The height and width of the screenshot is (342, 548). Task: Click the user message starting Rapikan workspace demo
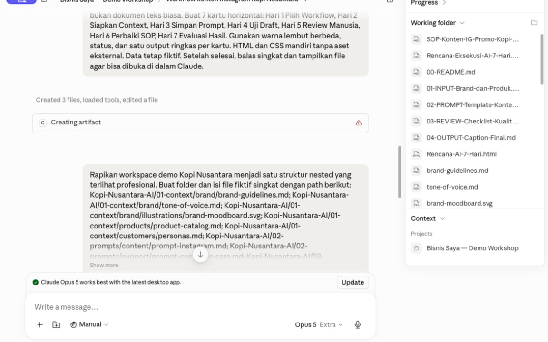click(x=225, y=218)
